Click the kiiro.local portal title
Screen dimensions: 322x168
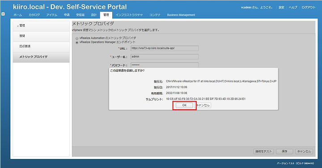pos(70,7)
